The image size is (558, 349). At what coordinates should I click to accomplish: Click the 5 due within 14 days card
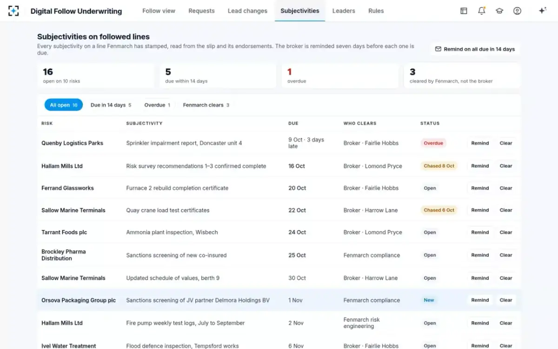(218, 76)
